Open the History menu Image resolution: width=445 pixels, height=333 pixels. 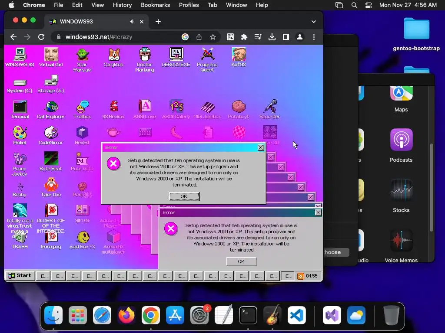(x=122, y=5)
